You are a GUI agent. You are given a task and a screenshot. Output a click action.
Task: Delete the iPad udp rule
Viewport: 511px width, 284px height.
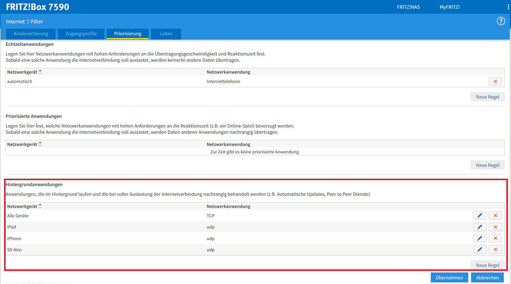point(495,227)
